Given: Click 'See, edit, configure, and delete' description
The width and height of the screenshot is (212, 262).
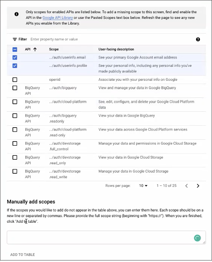Looking at the screenshot, I should tap(146, 105).
